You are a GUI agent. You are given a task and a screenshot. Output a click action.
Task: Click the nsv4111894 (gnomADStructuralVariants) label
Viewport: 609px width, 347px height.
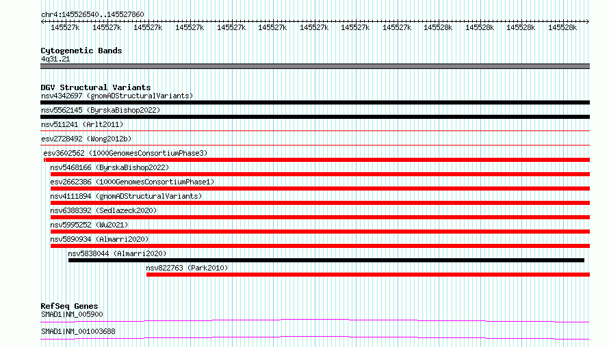[x=126, y=196]
